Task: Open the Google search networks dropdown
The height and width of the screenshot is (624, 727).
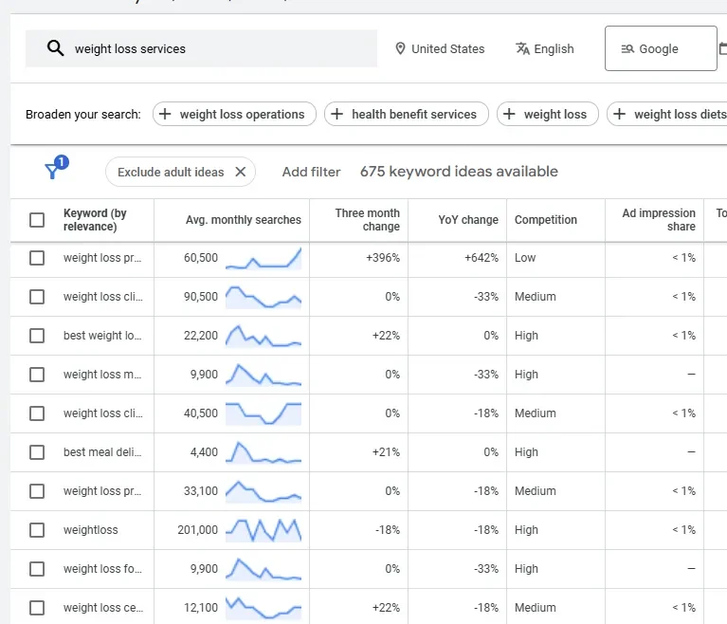Action: click(x=660, y=48)
